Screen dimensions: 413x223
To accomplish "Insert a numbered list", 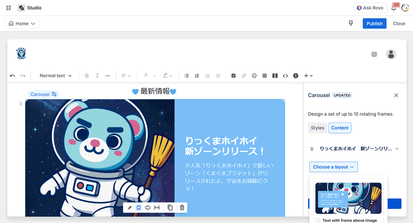I will click(197, 76).
